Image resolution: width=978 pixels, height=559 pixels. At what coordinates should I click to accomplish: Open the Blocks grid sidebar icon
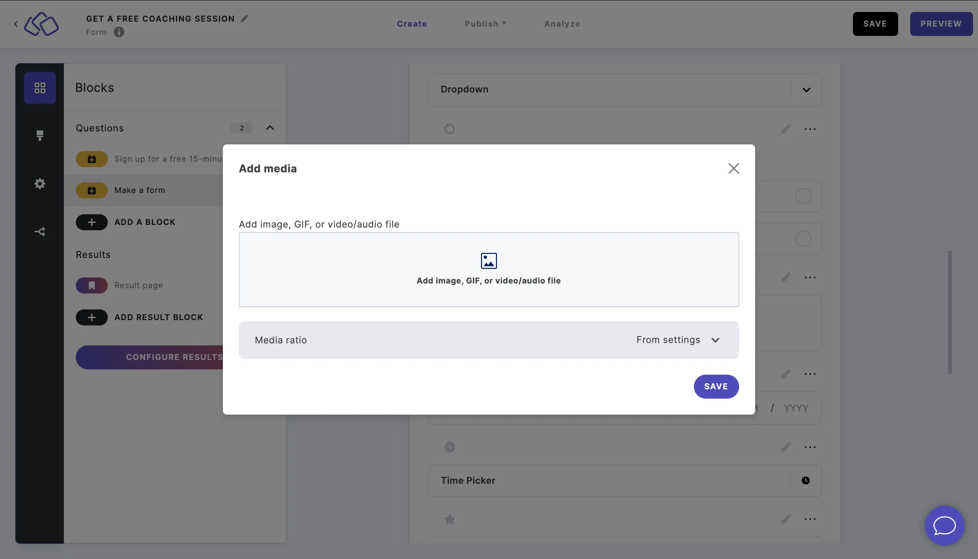point(40,88)
